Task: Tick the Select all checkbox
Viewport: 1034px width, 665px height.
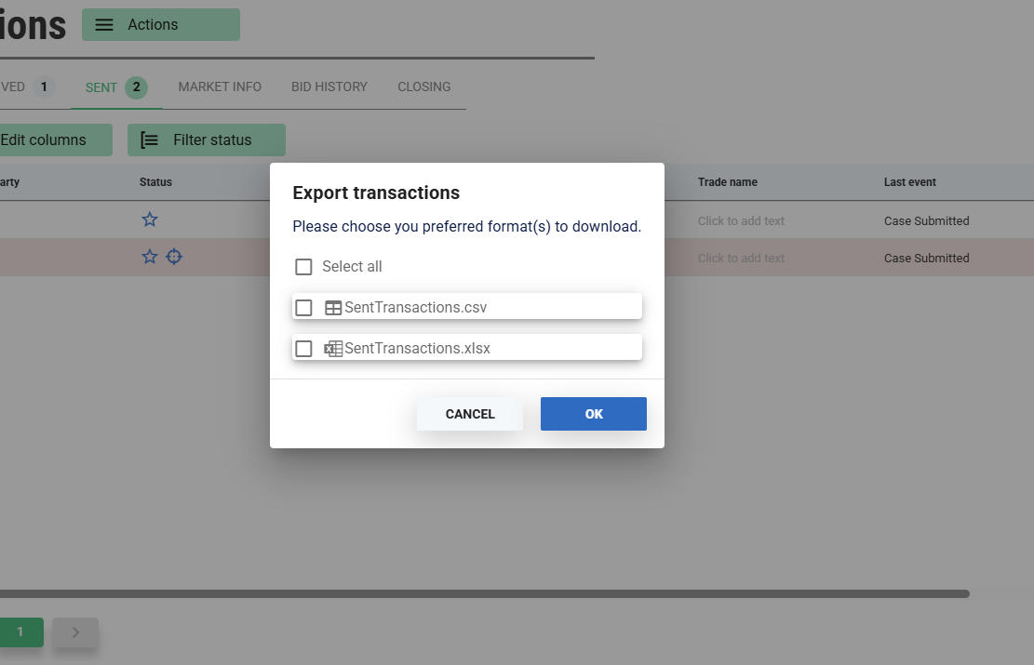Action: [303, 267]
